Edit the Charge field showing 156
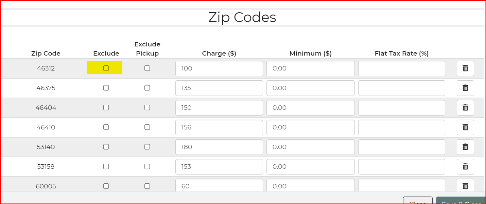Screen dimensions: 486x204 (219, 127)
